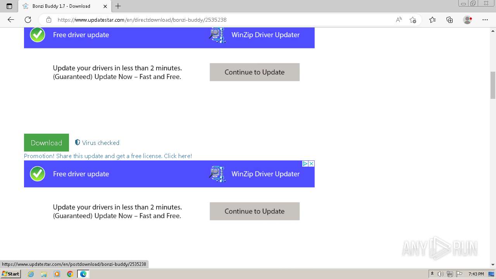The width and height of the screenshot is (496, 279).
Task: Click the taskbar clock 7:43 PM
Action: pyautogui.click(x=476, y=274)
